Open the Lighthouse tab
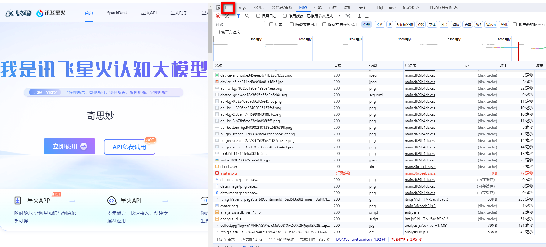The height and width of the screenshot is (247, 546). tap(386, 8)
